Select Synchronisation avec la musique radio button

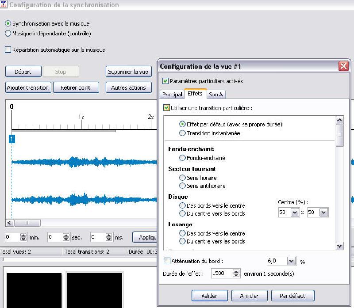coord(8,23)
